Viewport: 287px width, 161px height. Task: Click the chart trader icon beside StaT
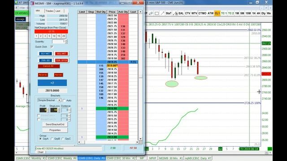175,13
